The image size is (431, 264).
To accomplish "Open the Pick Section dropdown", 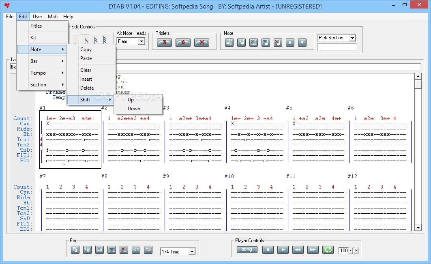I will 352,38.
